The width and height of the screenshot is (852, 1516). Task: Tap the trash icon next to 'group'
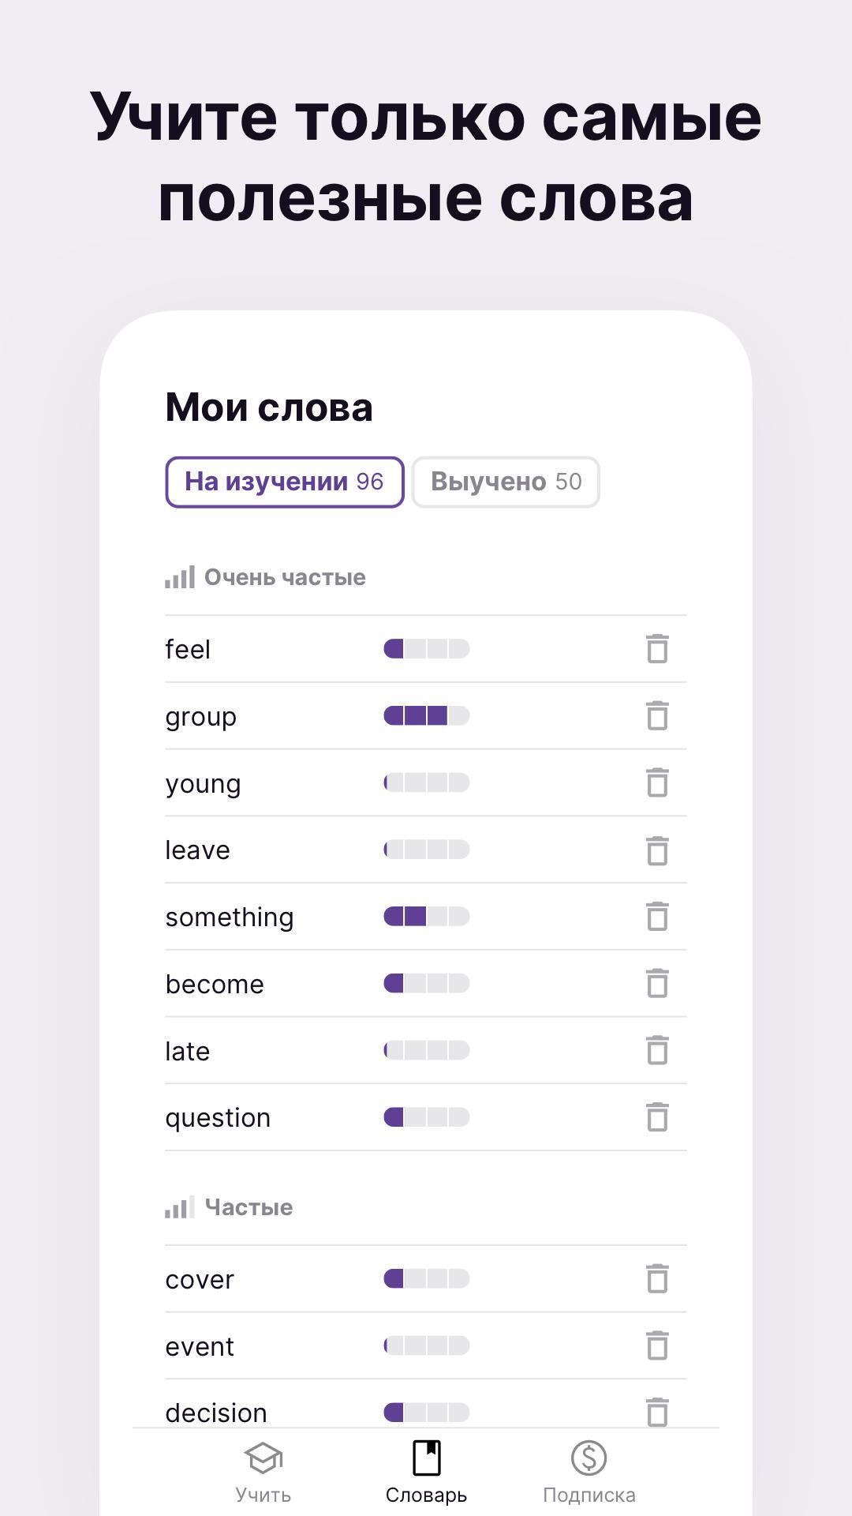coord(657,715)
